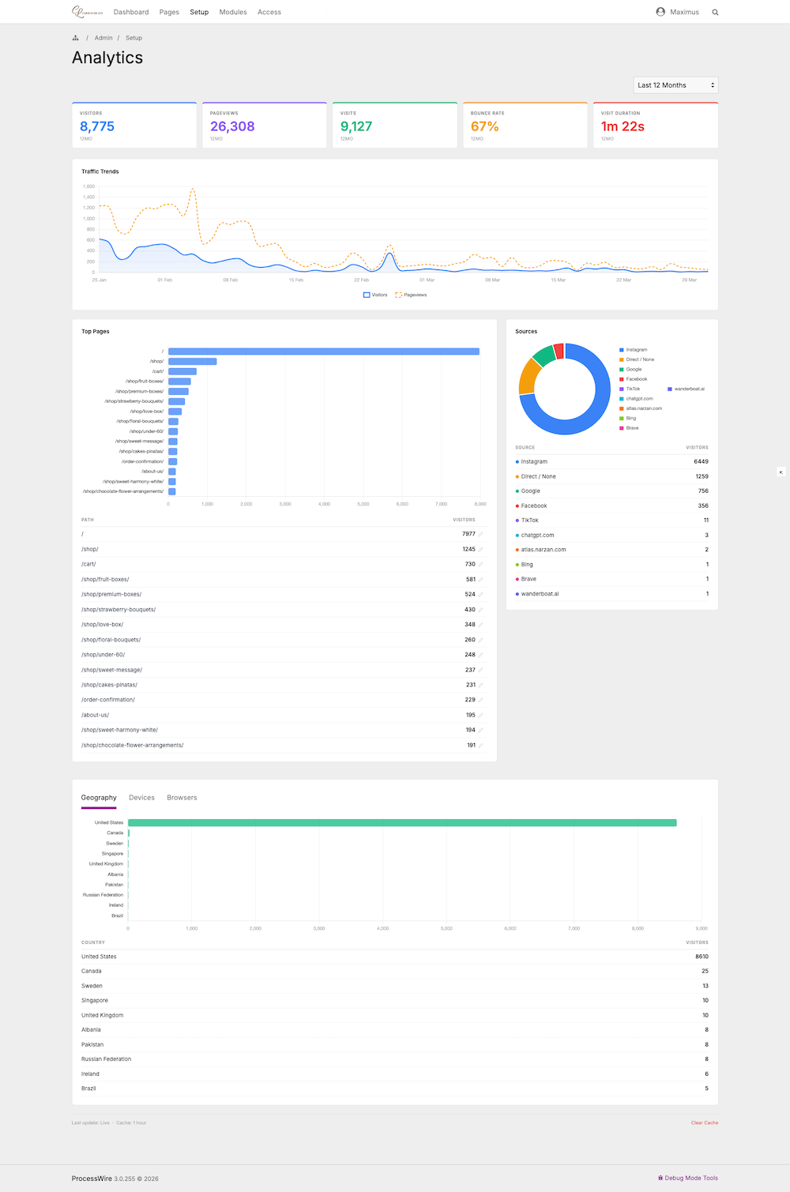Viewport: 790px width, 1192px height.
Task: Expand the Pages menu in navigation
Action: [169, 13]
